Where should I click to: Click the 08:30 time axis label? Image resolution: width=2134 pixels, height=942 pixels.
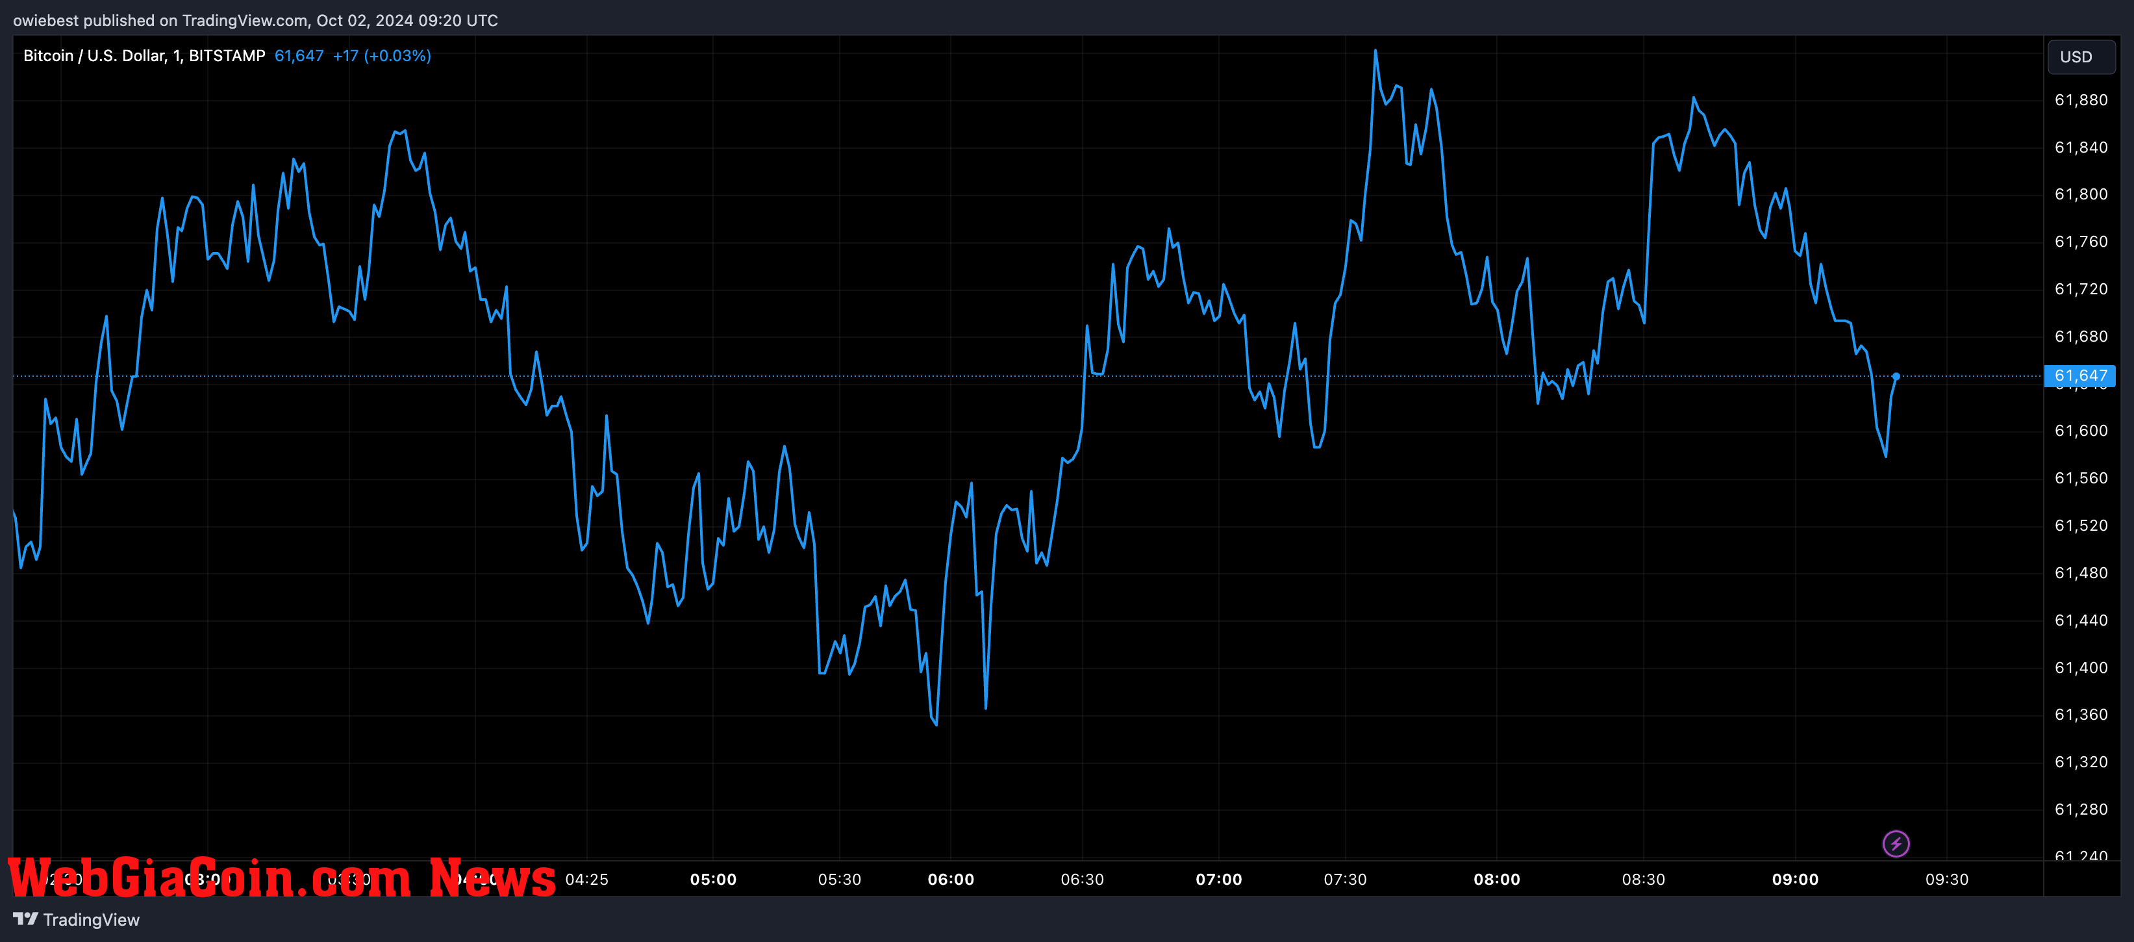pos(1643,879)
